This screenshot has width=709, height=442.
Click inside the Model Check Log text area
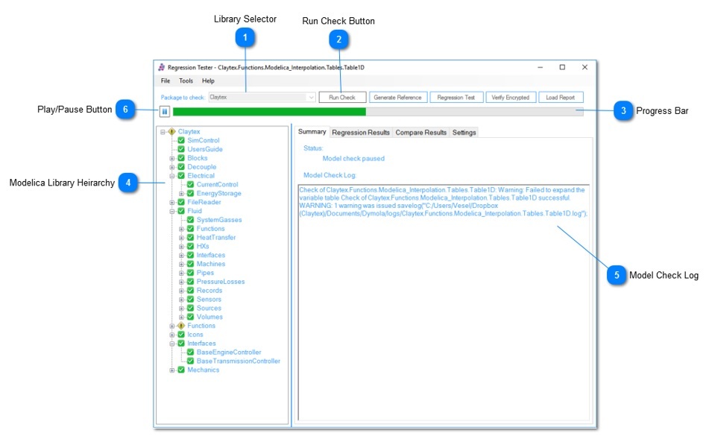pyautogui.click(x=444, y=303)
